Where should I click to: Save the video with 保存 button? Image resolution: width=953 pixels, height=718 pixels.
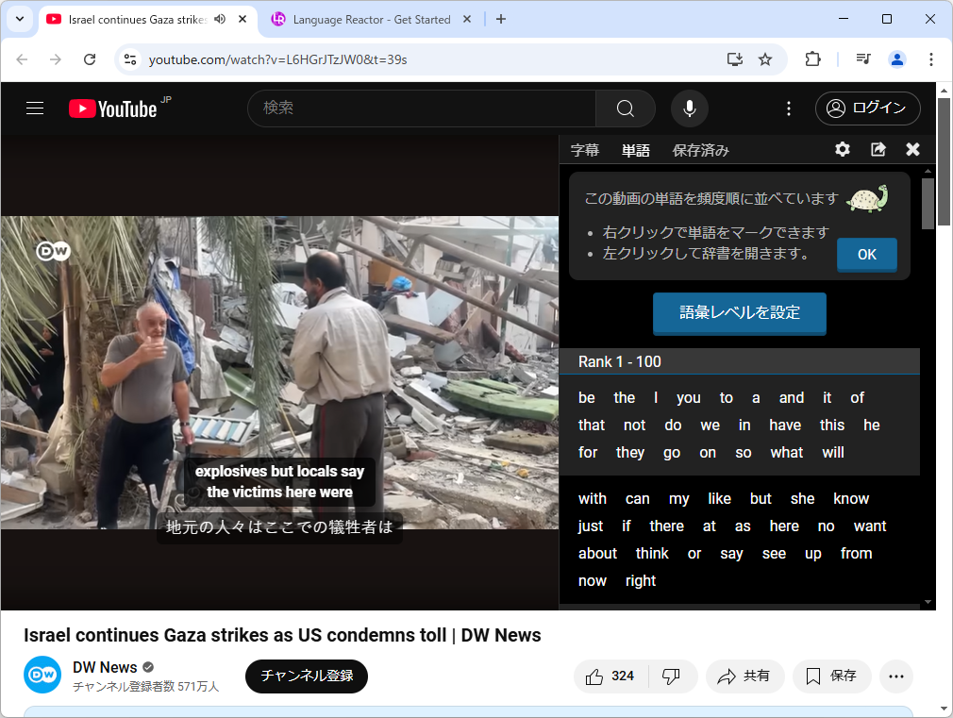[x=831, y=676]
